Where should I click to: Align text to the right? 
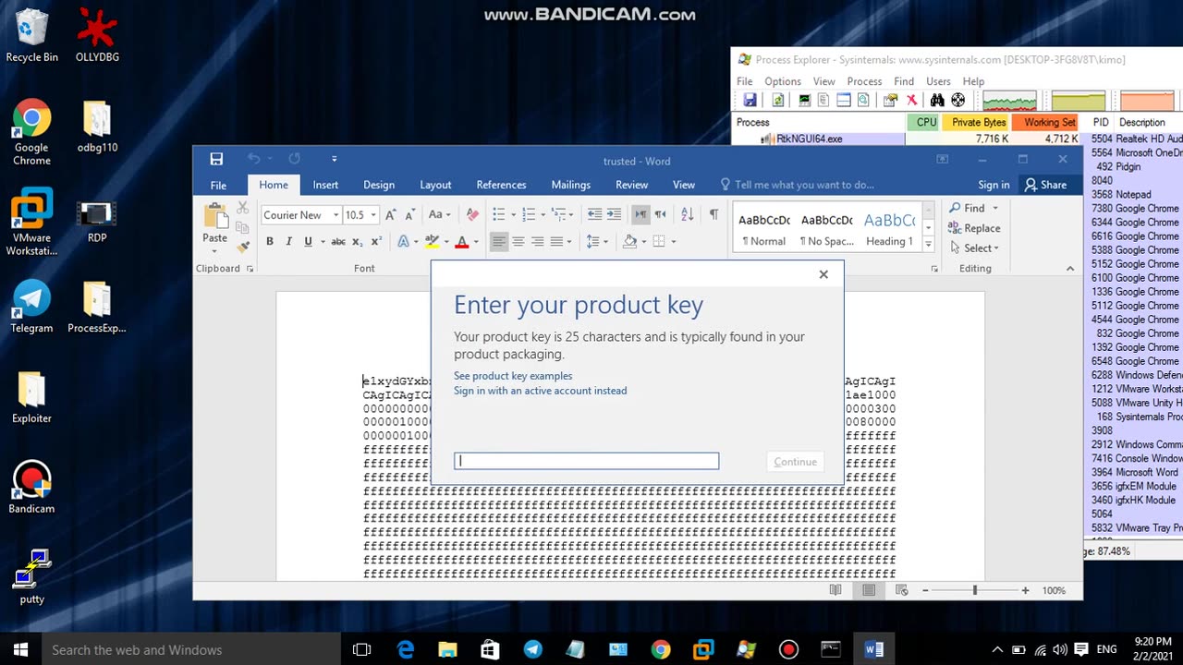(x=537, y=241)
